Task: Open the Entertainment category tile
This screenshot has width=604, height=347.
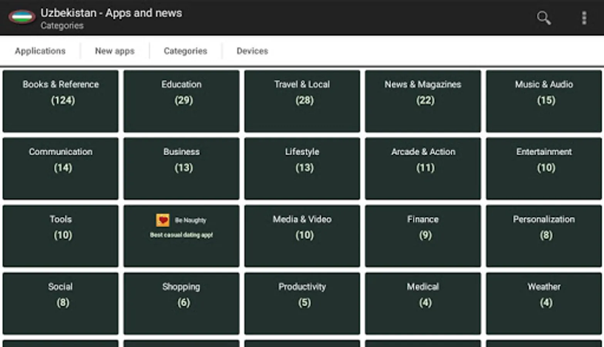Action: 544,168
